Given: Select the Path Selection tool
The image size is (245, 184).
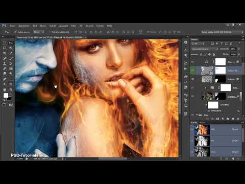Looking at the screenshot, I should [5, 84].
